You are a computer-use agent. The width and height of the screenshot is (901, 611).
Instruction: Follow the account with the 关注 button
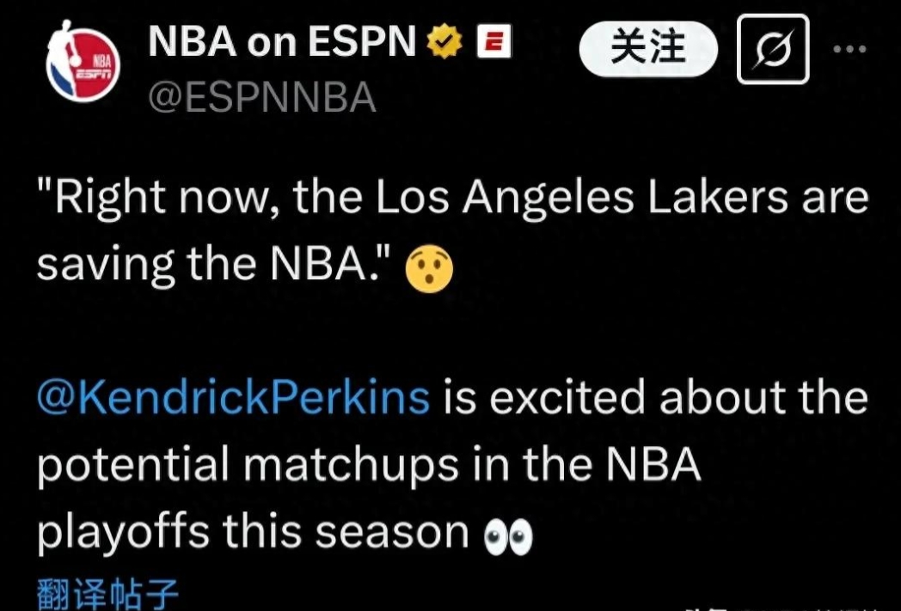pyautogui.click(x=647, y=47)
